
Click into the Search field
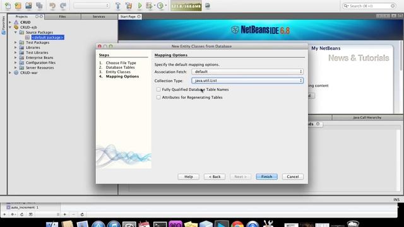pos(369,6)
